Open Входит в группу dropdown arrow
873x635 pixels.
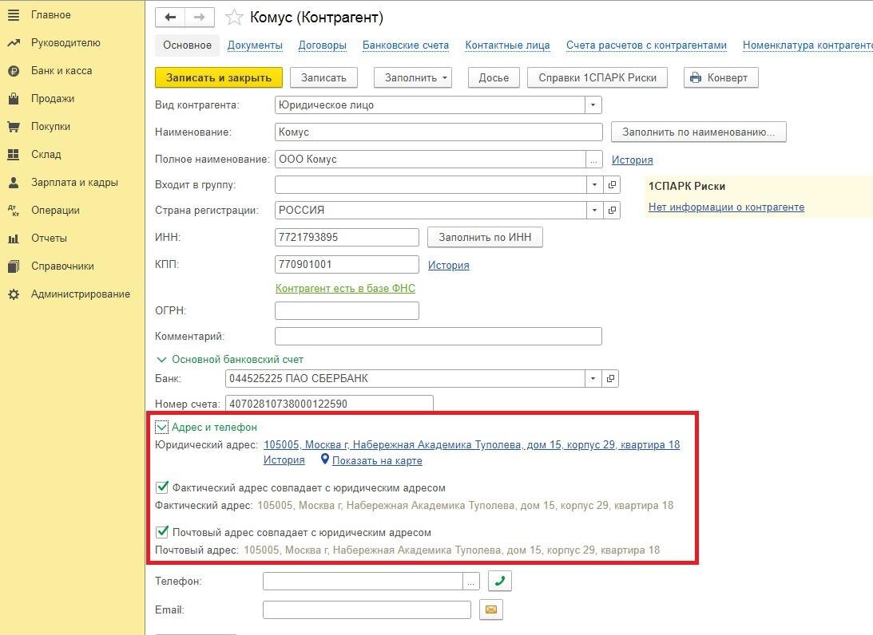(x=594, y=184)
